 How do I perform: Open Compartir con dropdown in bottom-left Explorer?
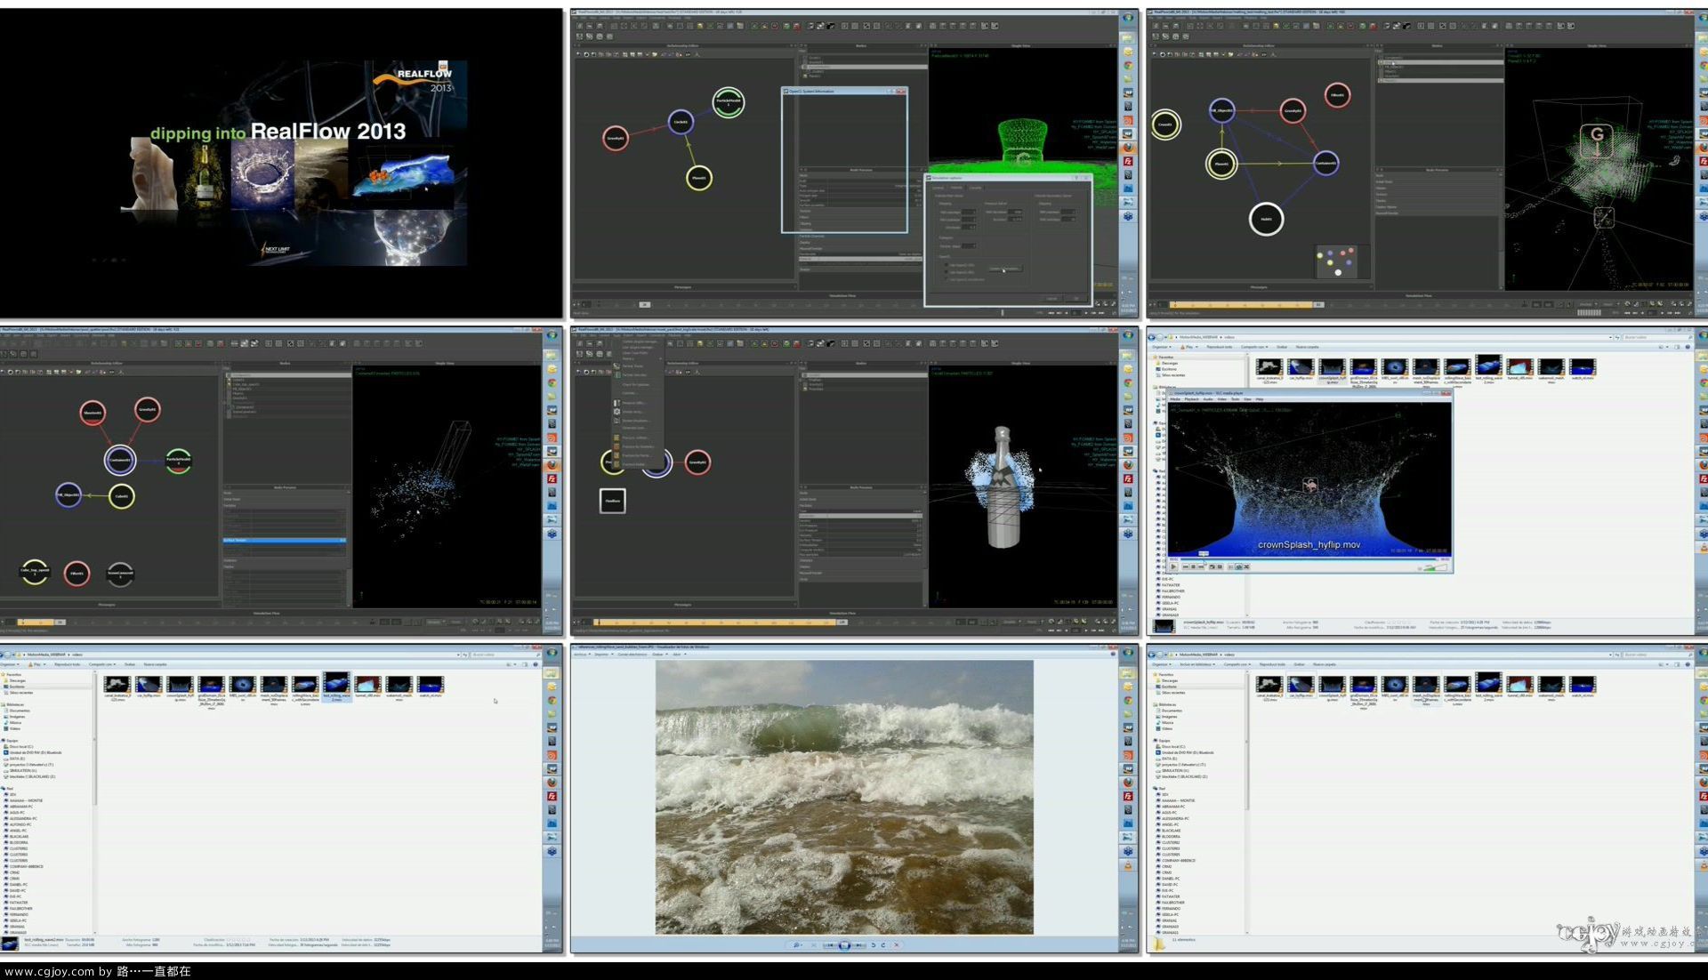click(102, 664)
